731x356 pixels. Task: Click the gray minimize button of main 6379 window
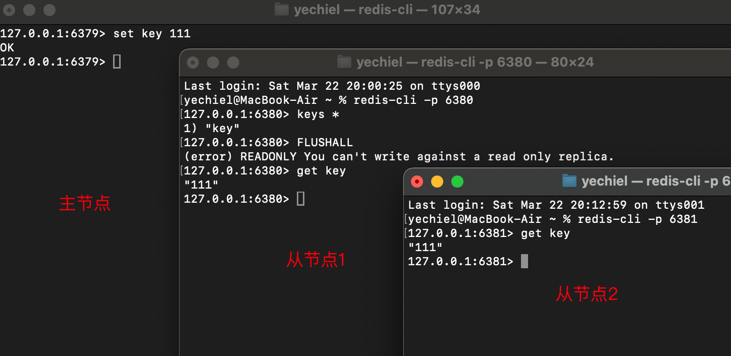click(x=29, y=10)
